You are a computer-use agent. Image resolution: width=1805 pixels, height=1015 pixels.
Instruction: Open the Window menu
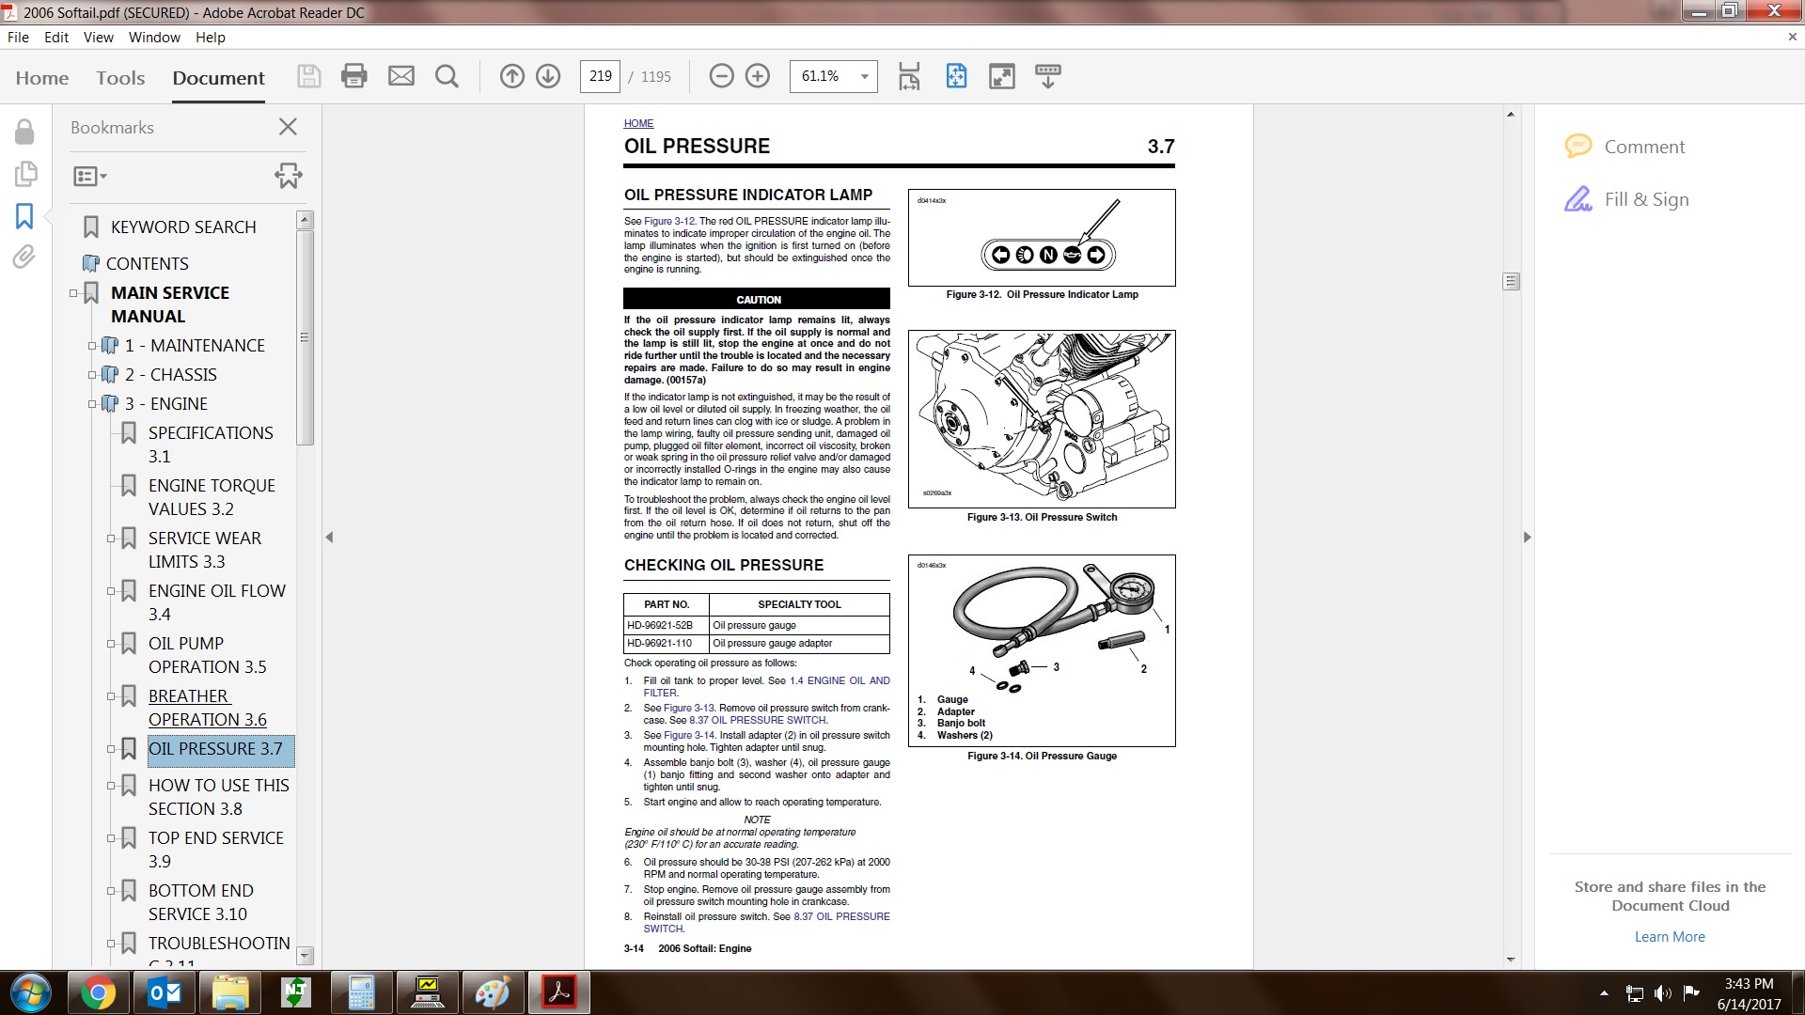tap(154, 38)
